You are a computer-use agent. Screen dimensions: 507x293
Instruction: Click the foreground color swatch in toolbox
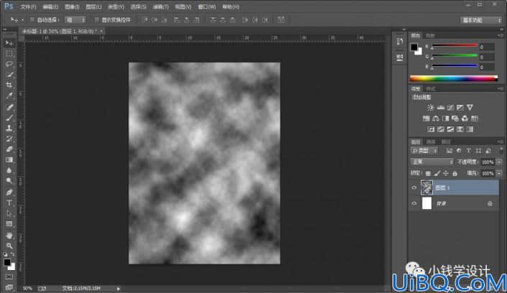pyautogui.click(x=7, y=262)
